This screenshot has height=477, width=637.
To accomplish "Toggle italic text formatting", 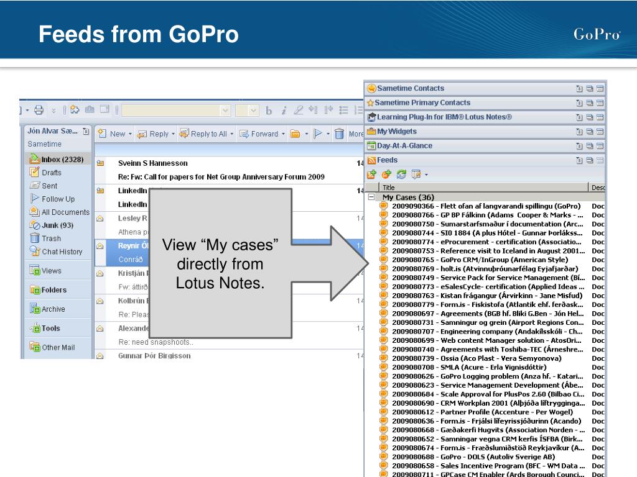I will (284, 111).
